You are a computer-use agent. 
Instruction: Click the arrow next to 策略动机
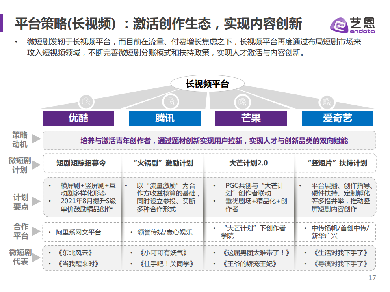tap(37, 139)
